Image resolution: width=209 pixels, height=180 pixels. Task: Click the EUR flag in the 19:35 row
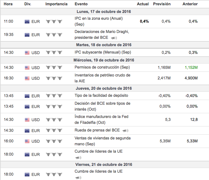point(27,35)
